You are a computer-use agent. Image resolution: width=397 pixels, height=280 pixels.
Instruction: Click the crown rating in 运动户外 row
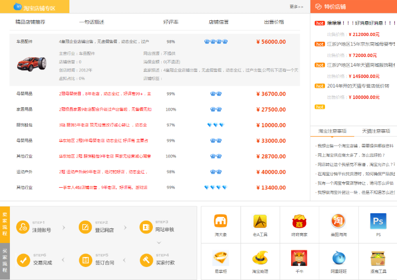pyautogui.click(x=216, y=172)
